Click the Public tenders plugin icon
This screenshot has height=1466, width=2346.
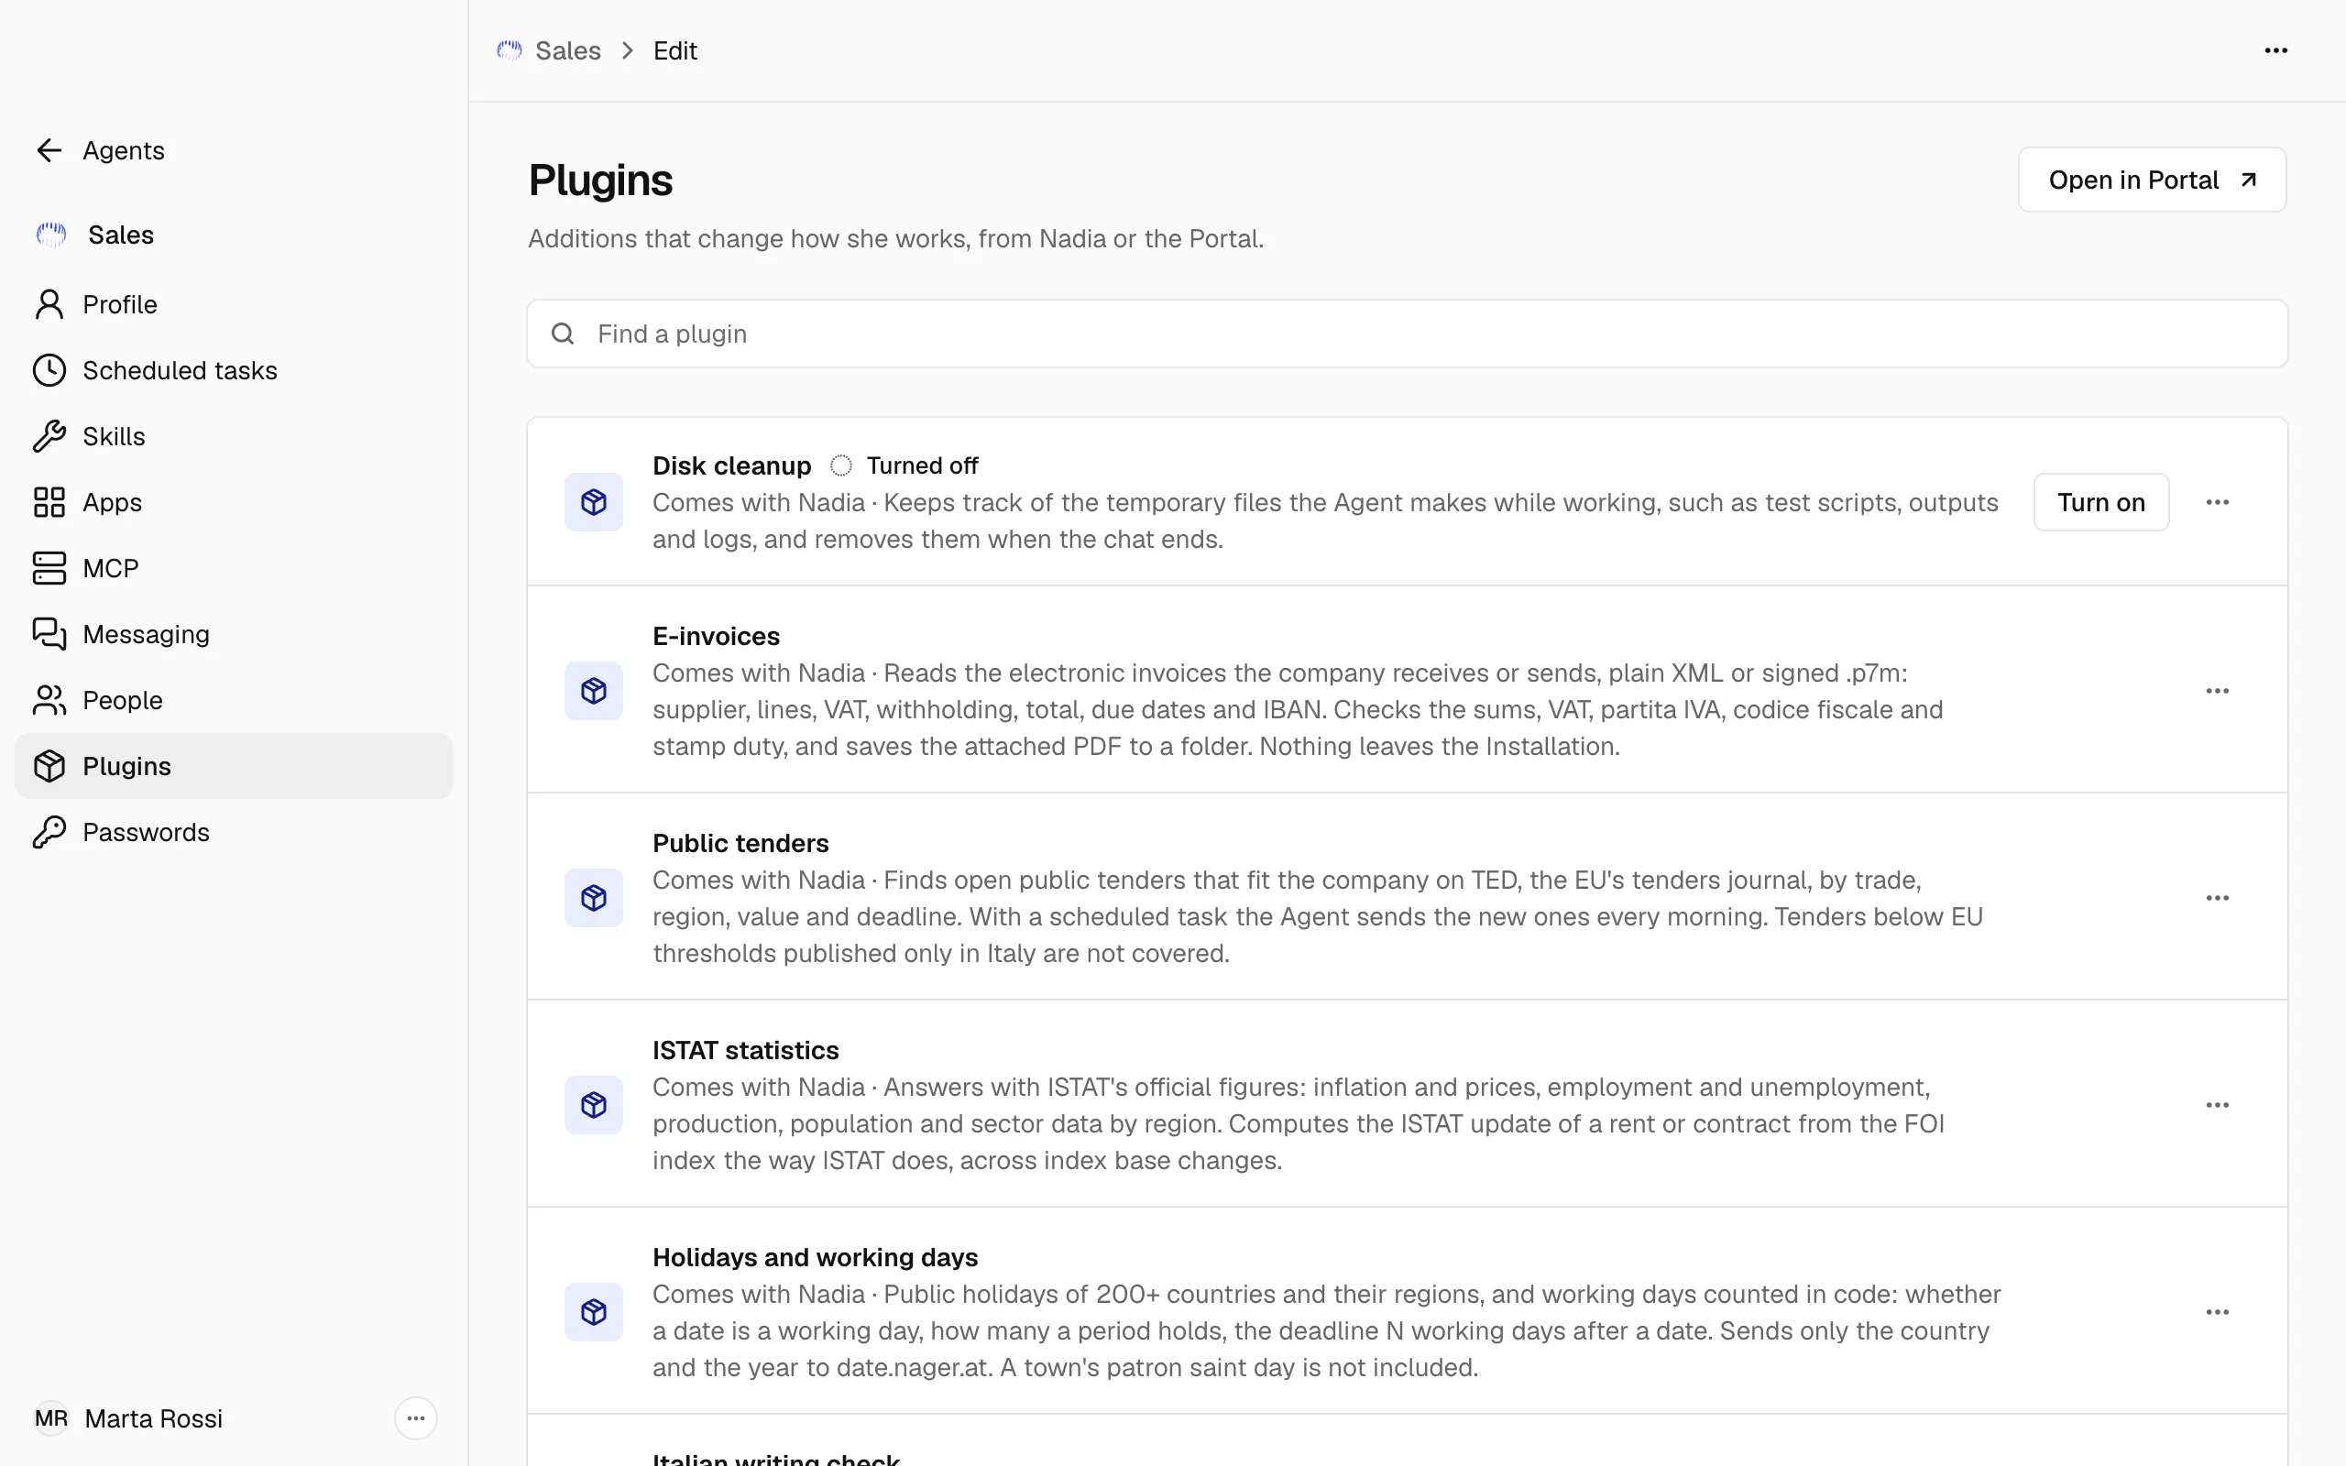tap(594, 898)
